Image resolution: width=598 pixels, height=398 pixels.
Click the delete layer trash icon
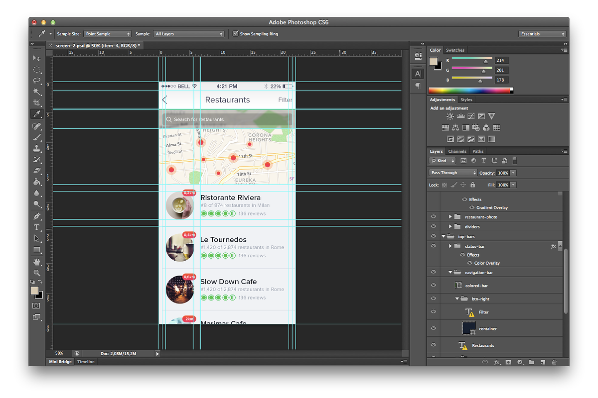(554, 362)
